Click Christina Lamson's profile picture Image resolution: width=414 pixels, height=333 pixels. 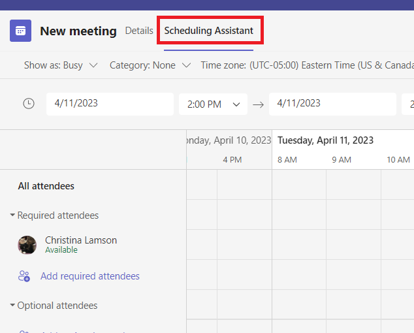[27, 245]
